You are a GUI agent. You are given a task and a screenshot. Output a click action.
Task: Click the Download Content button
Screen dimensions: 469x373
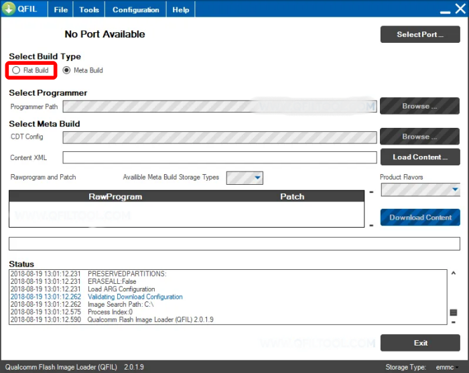420,217
